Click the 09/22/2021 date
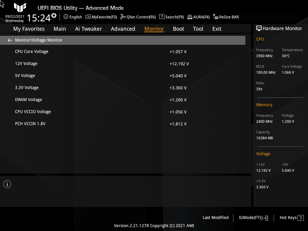Viewport: 308px width, 231px height. coord(15,17)
